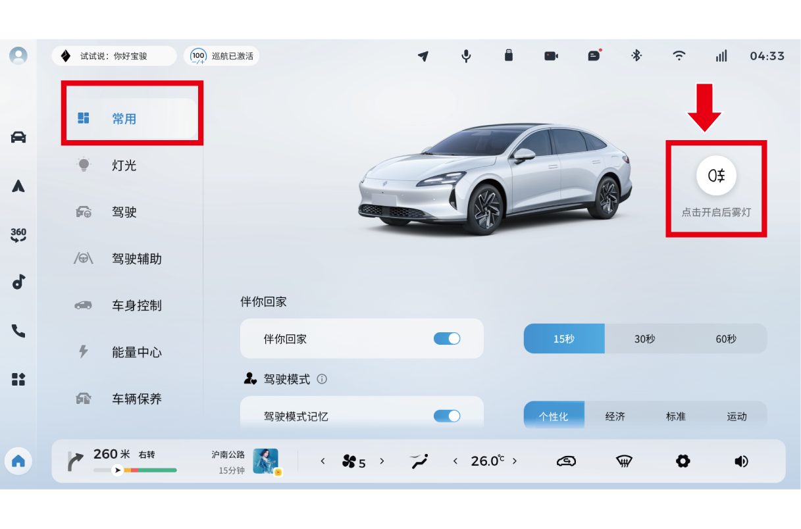Select the 60秒 duration option
The width and height of the screenshot is (801, 529).
tap(726, 339)
